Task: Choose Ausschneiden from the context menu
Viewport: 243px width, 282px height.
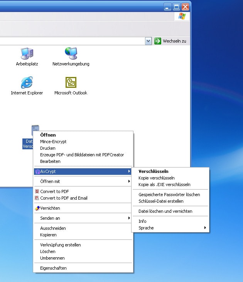Action: coord(83,228)
